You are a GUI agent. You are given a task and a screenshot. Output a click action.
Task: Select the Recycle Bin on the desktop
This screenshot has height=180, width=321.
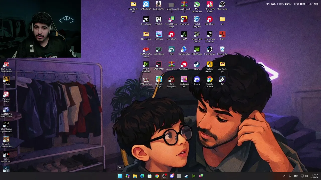(x=222, y=51)
